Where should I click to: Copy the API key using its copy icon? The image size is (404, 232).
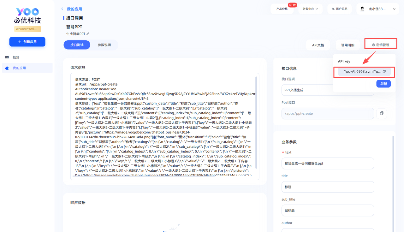coord(384,72)
